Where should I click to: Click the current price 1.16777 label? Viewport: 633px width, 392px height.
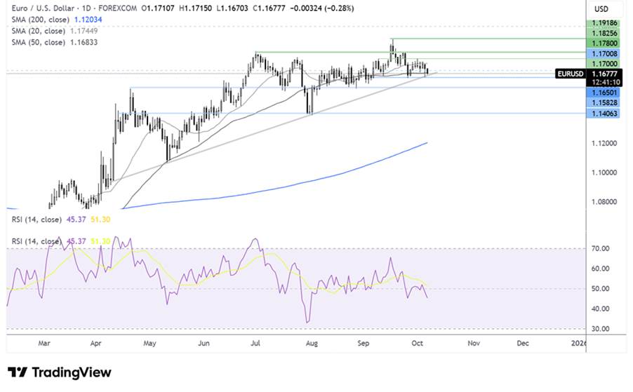602,72
